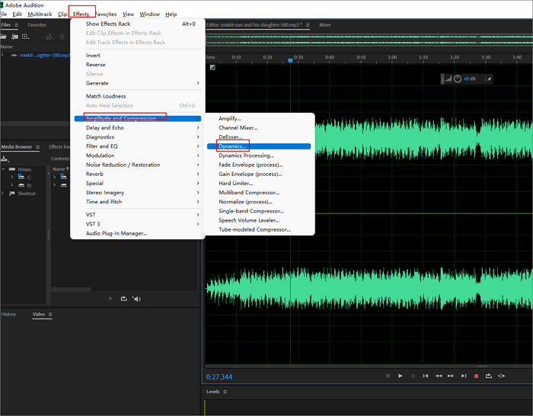Select Show Effects Rack menu entry
The image size is (533, 416).
(x=137, y=24)
